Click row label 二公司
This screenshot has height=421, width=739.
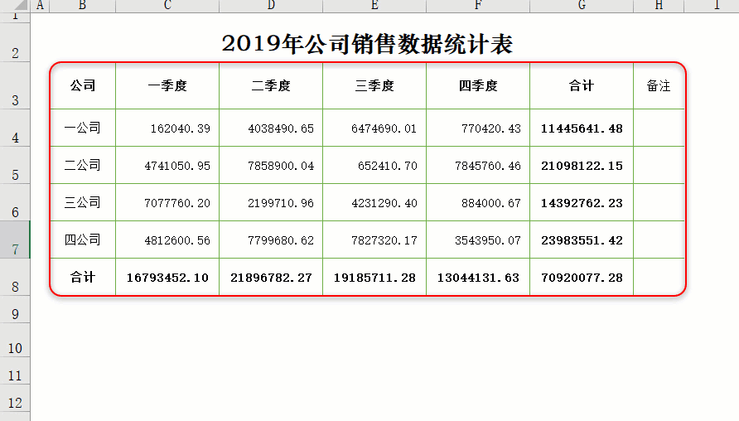click(83, 165)
